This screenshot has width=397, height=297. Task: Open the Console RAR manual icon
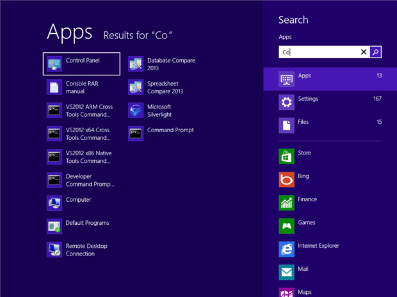(x=54, y=88)
